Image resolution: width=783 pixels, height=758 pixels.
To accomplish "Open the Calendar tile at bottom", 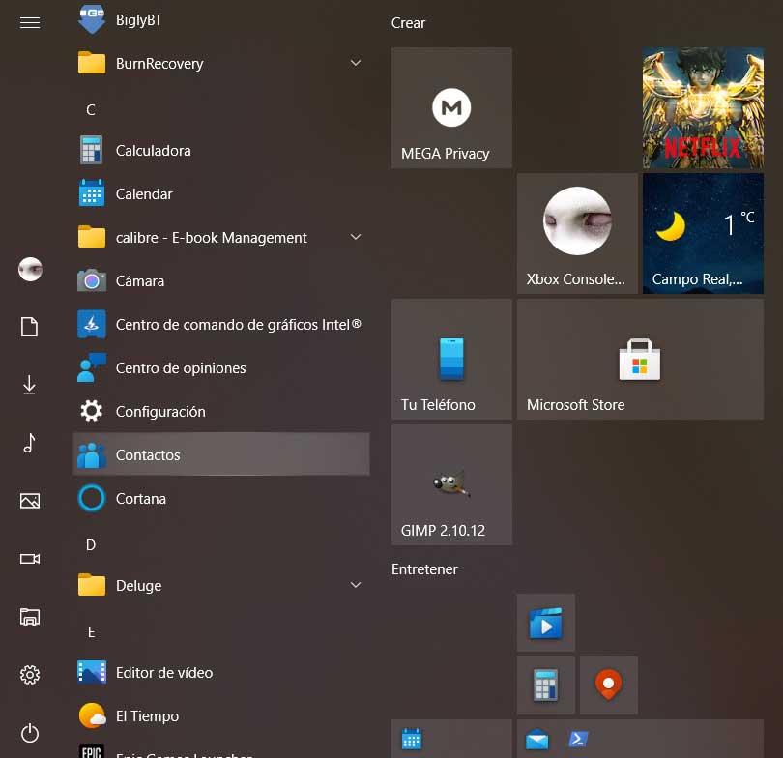I will coord(451,739).
